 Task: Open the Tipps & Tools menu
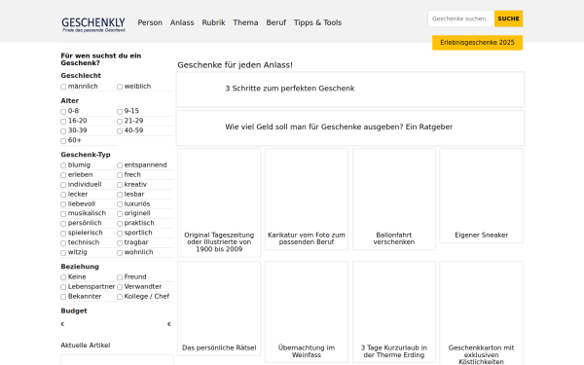(x=317, y=22)
